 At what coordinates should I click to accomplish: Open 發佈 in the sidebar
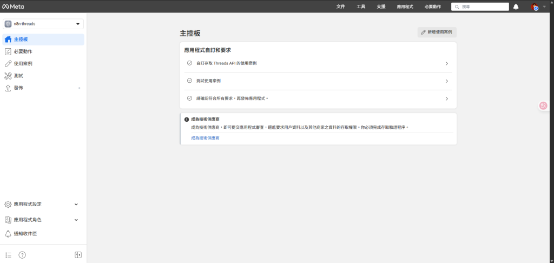[x=43, y=88]
